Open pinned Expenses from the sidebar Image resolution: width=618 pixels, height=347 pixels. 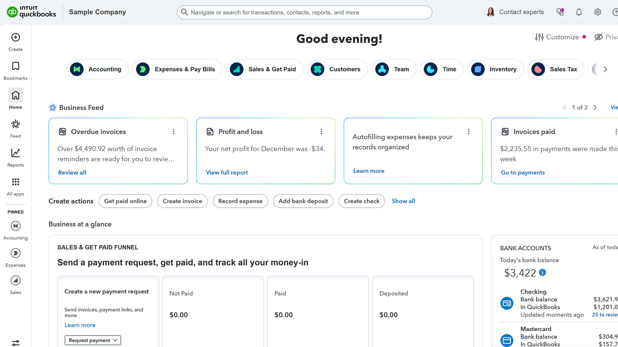click(15, 257)
